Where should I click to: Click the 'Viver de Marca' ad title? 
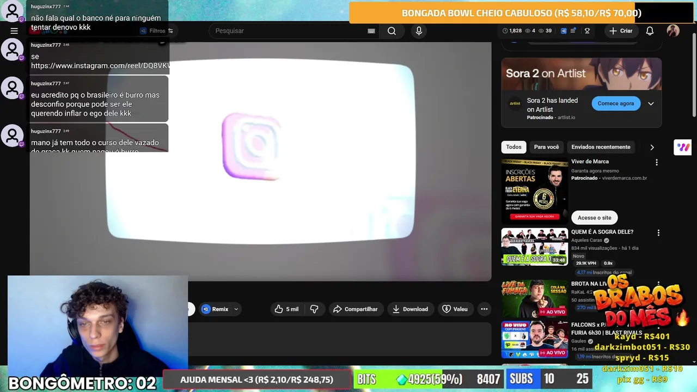point(590,162)
